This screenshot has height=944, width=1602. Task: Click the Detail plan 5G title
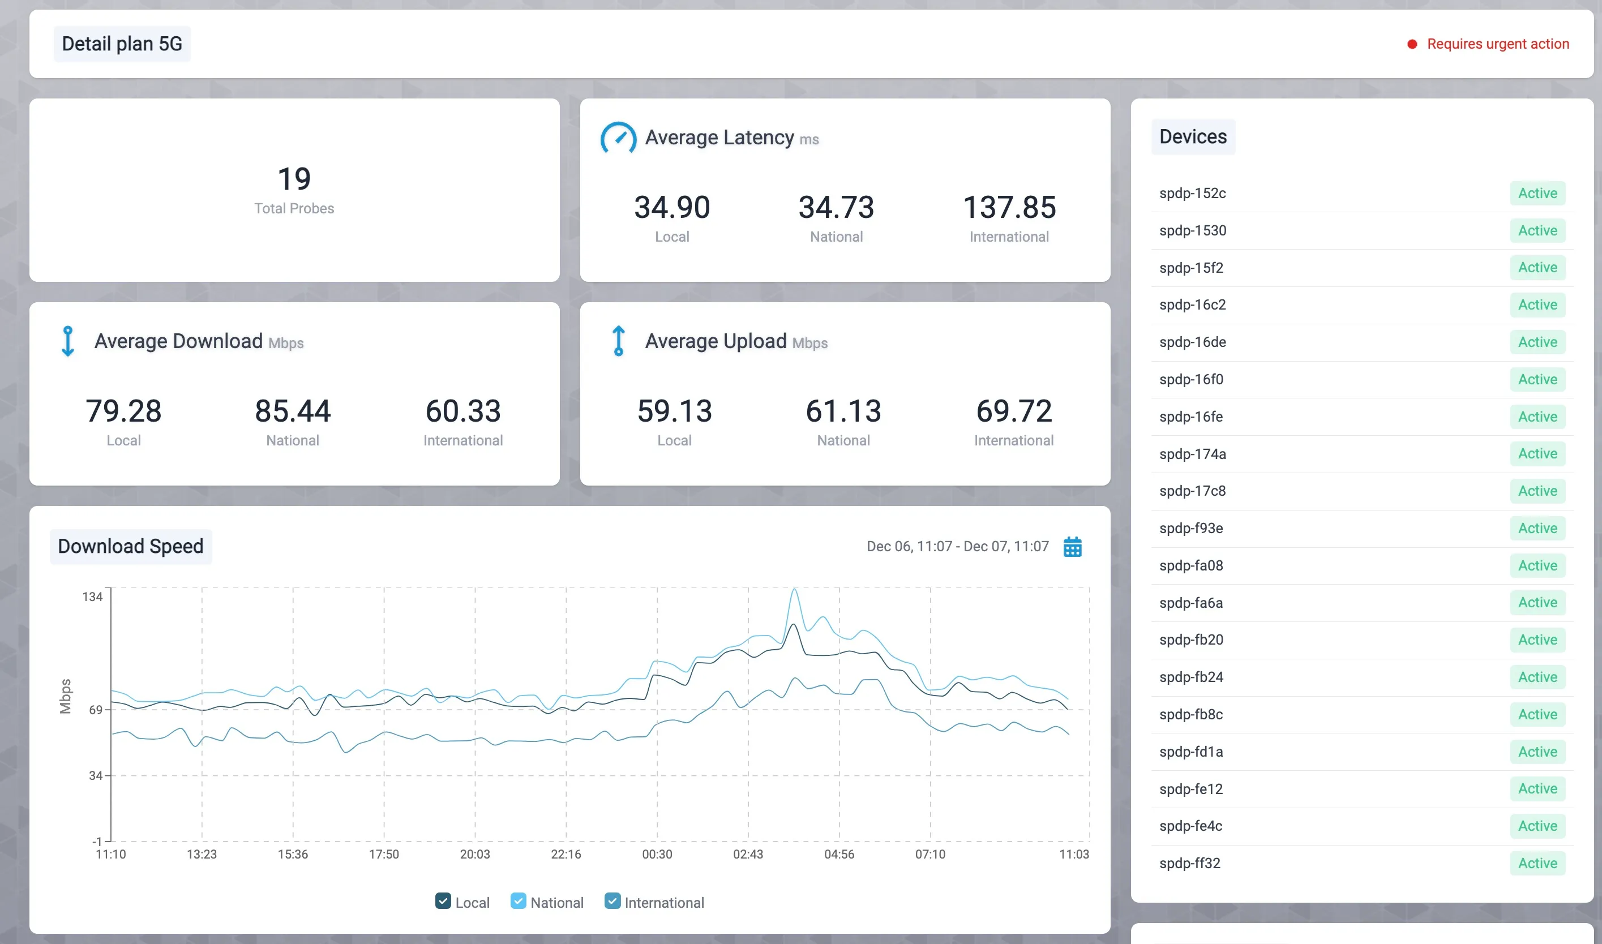tap(122, 44)
